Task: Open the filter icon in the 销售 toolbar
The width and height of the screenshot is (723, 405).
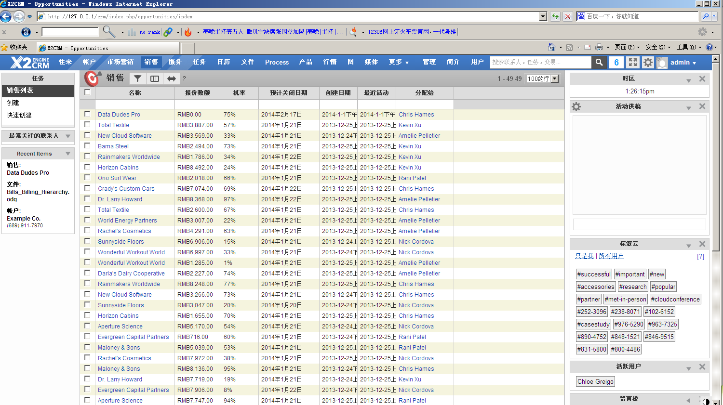Action: click(x=138, y=78)
